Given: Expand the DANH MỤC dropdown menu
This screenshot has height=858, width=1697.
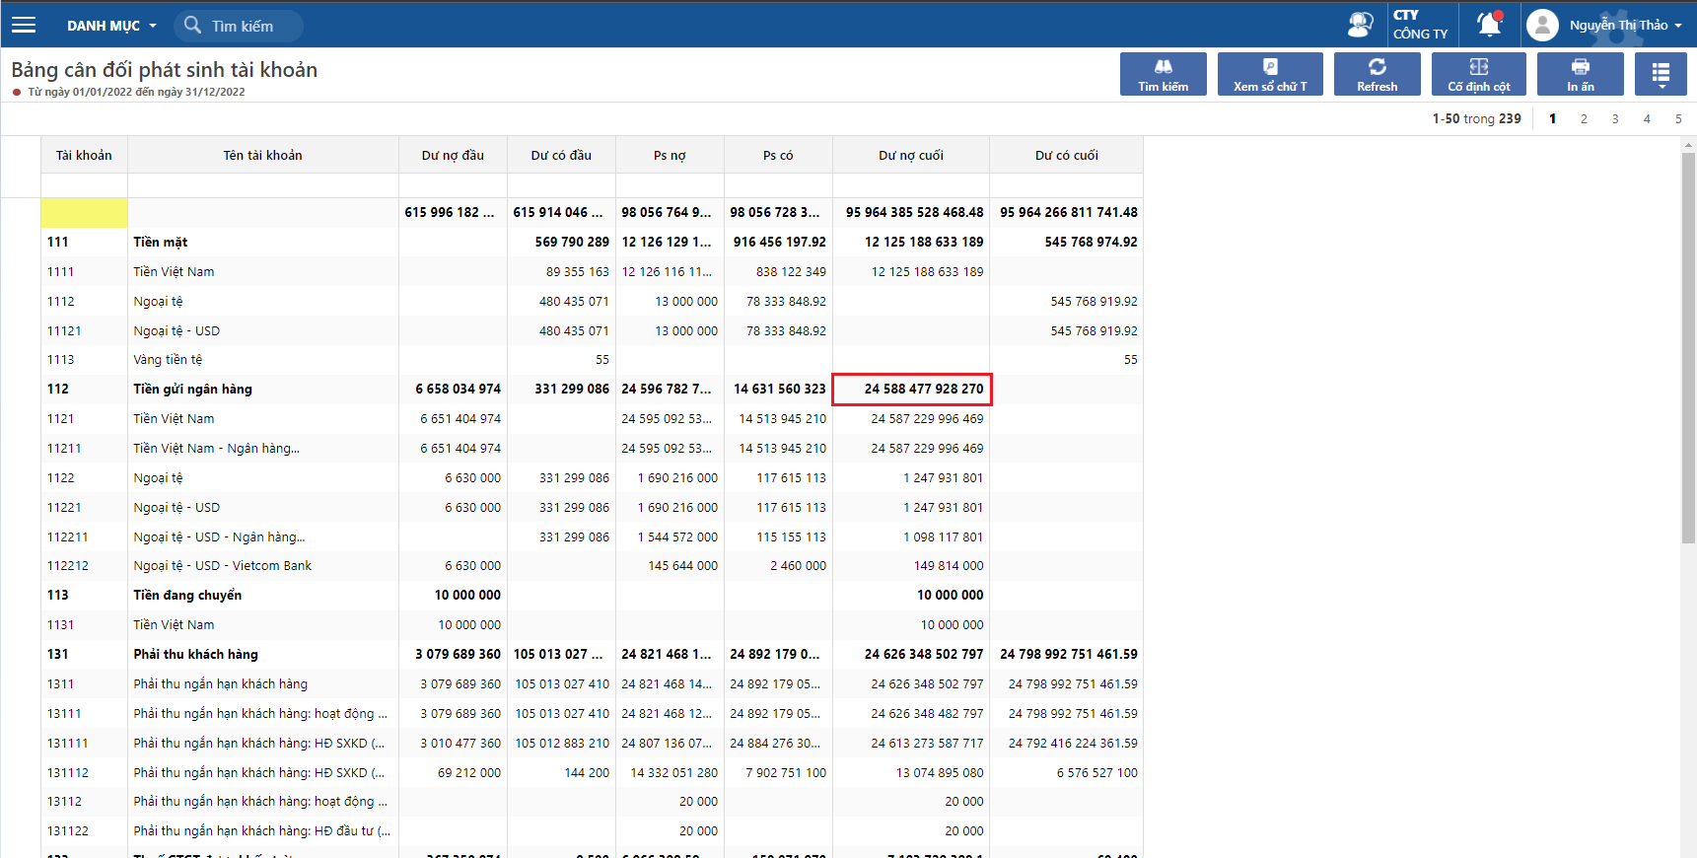Looking at the screenshot, I should pyautogui.click(x=110, y=26).
